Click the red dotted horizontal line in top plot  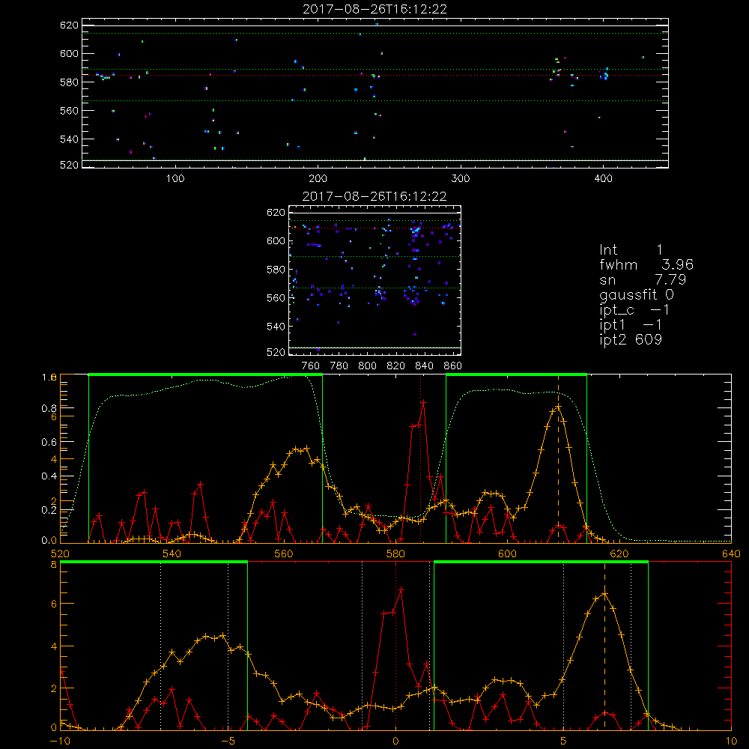point(375,75)
